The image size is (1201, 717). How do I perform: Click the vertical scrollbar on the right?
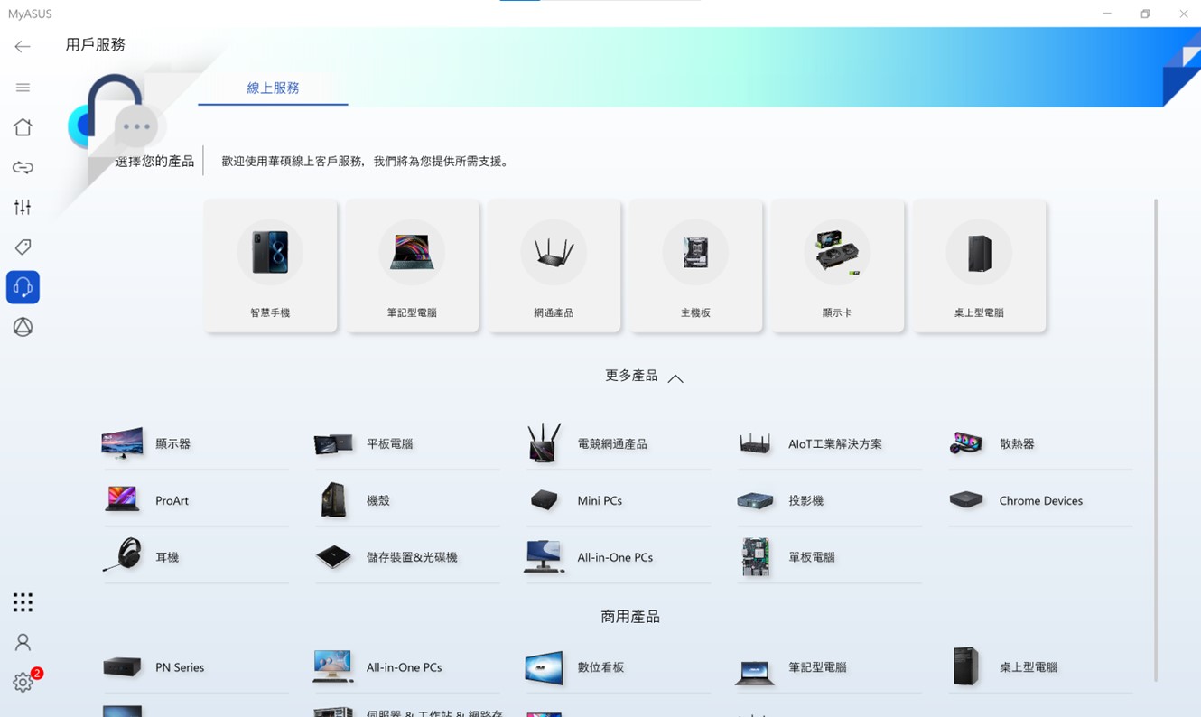tap(1156, 441)
